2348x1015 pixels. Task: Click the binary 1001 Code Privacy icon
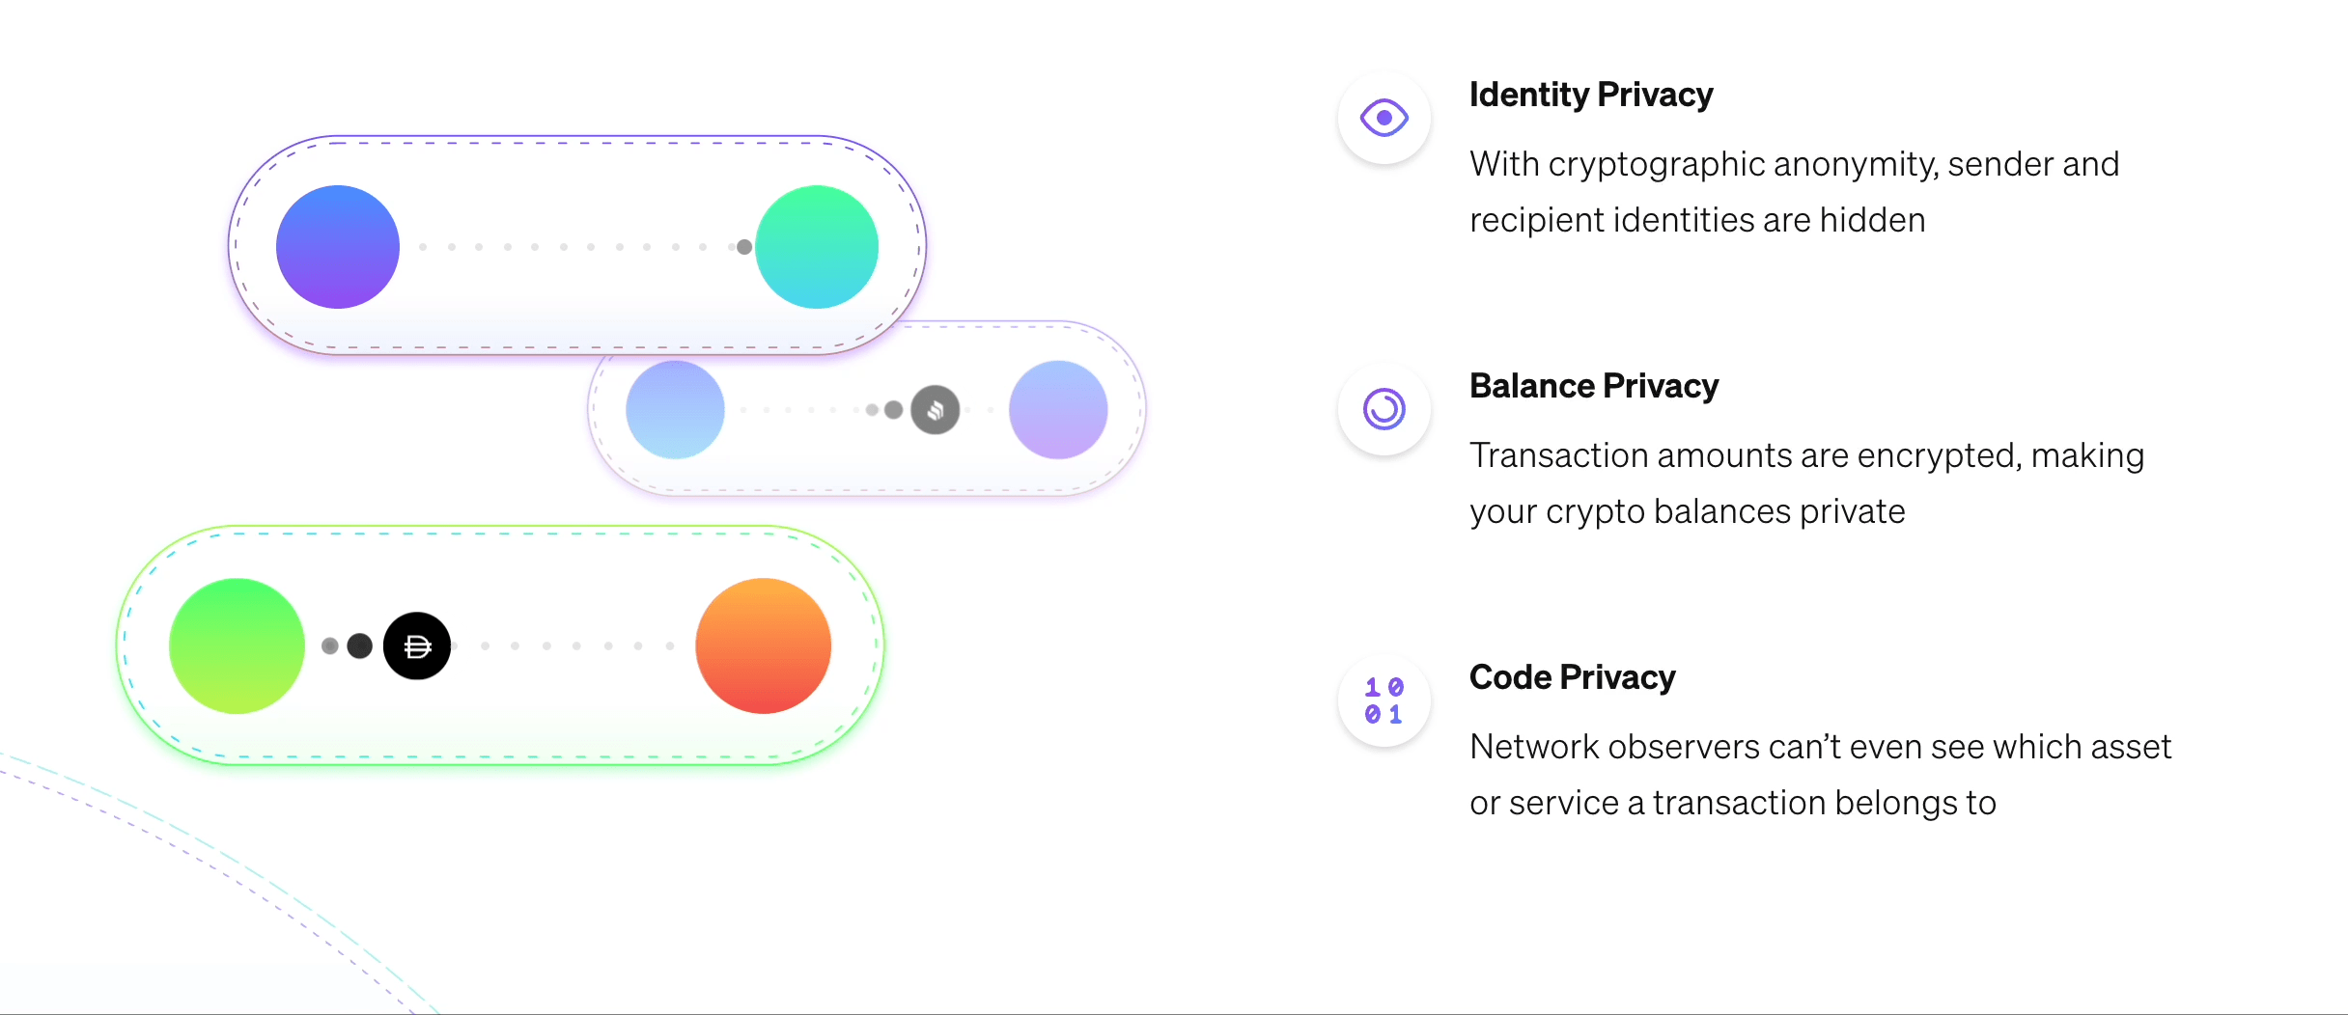click(x=1384, y=700)
